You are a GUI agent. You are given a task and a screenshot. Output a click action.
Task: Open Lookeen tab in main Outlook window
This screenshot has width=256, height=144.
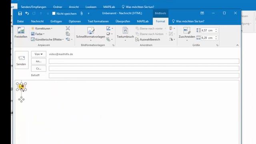click(x=91, y=7)
